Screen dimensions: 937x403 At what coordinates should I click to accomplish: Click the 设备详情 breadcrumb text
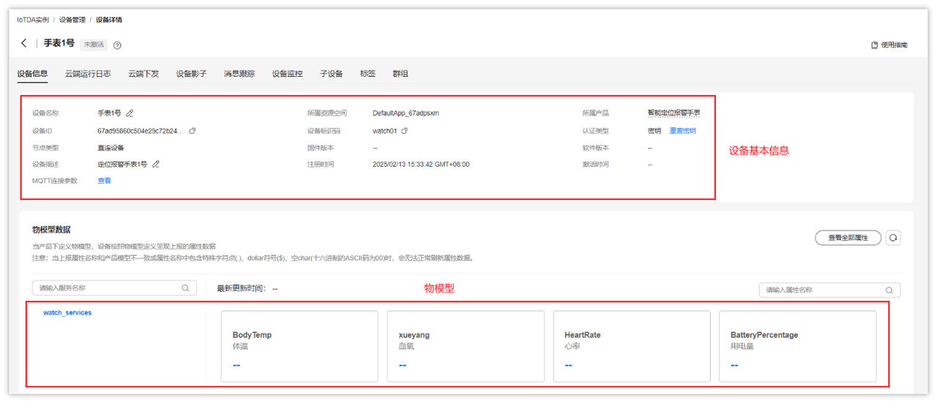(x=109, y=20)
